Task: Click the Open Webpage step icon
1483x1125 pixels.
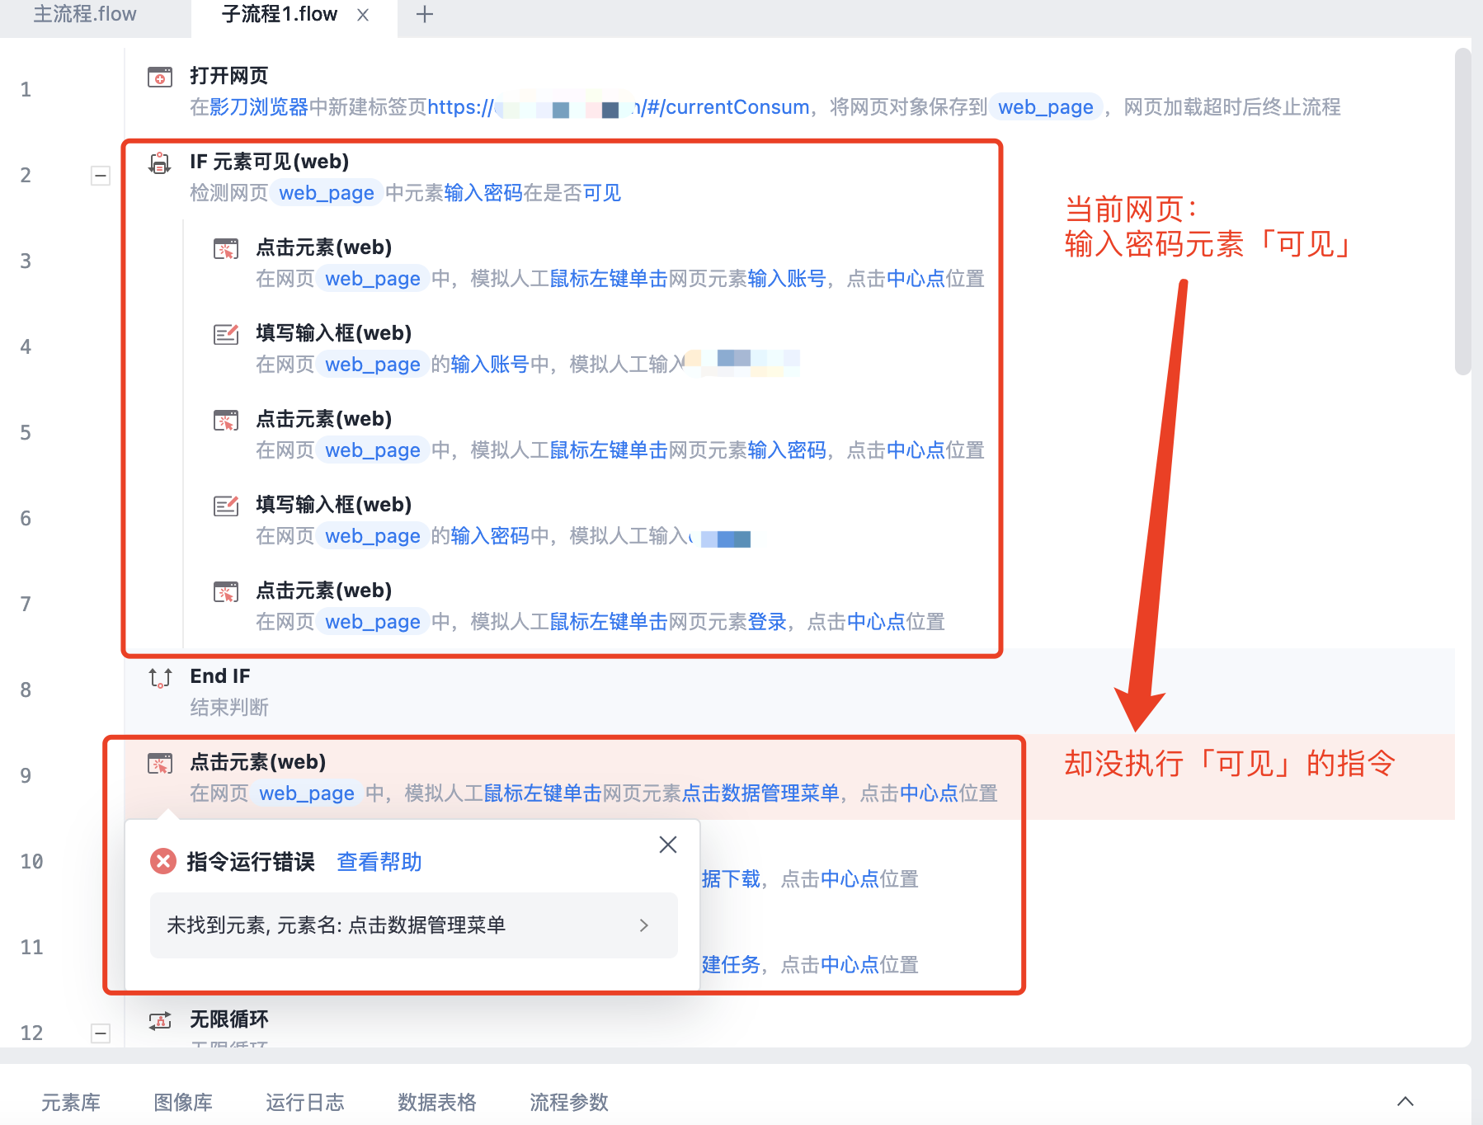Action: pyautogui.click(x=160, y=77)
